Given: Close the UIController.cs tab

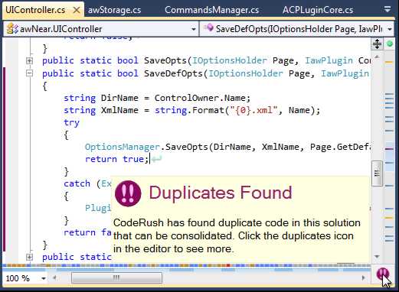Looking at the screenshot, I should tap(77, 11).
